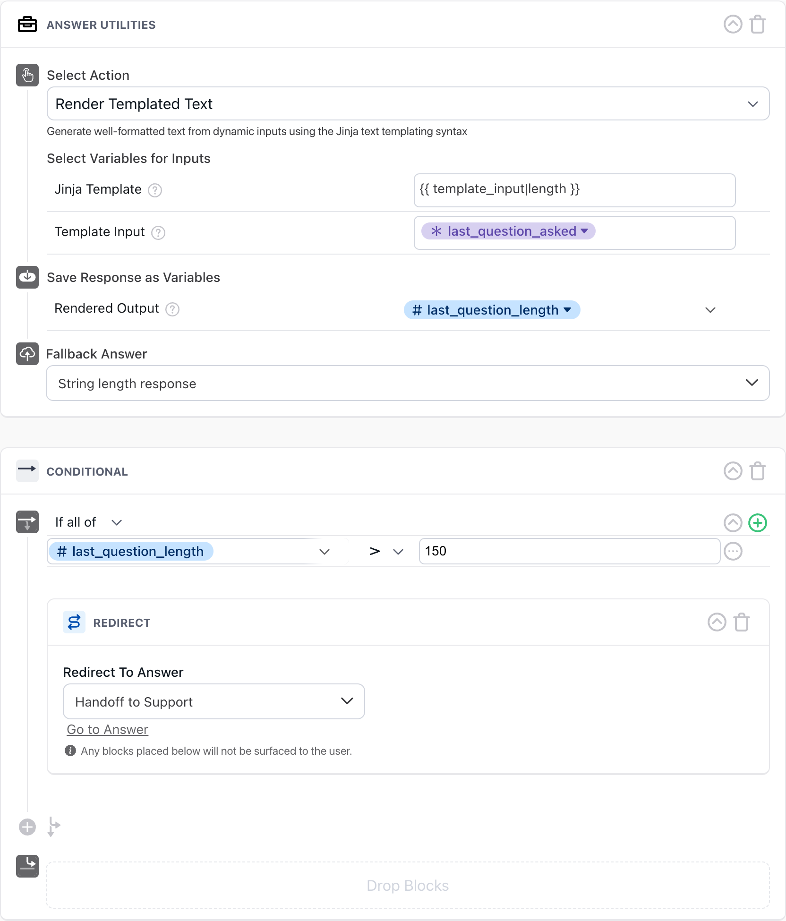
Task: Collapse the Answer Utilities block
Action: (x=733, y=25)
